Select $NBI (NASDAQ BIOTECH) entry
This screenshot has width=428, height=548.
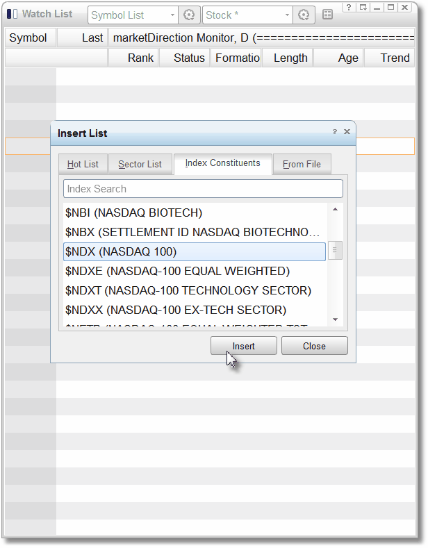195,213
